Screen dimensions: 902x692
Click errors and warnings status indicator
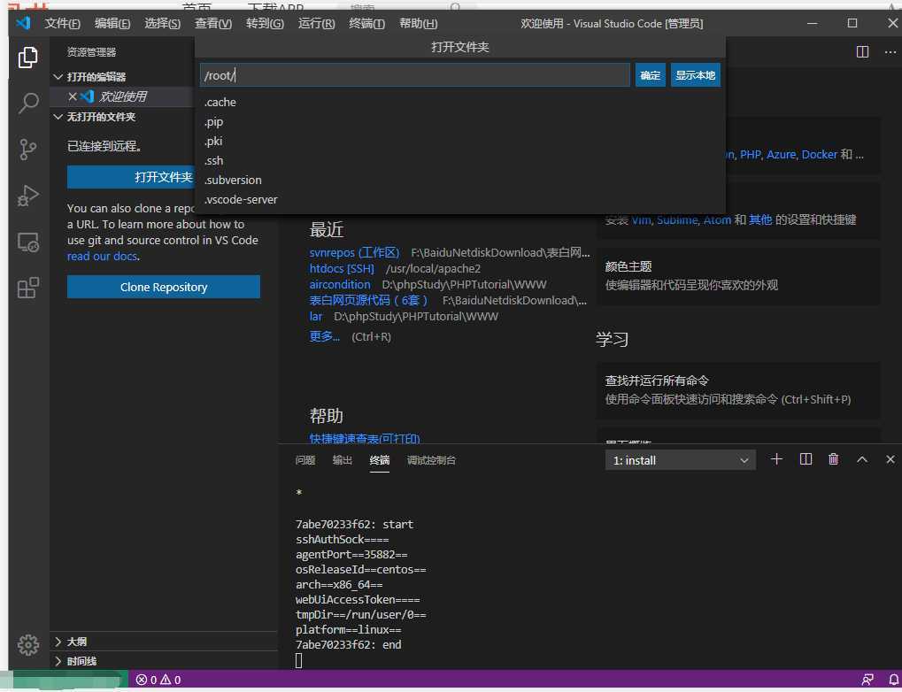point(158,680)
